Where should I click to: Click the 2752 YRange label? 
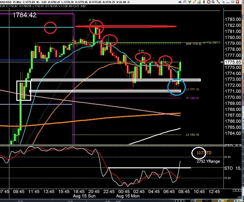pos(208,161)
